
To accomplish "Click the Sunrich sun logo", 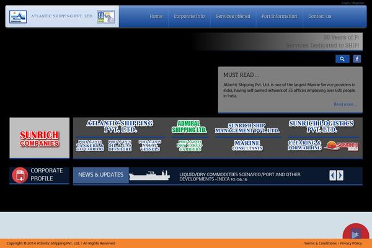I will tap(341, 146).
